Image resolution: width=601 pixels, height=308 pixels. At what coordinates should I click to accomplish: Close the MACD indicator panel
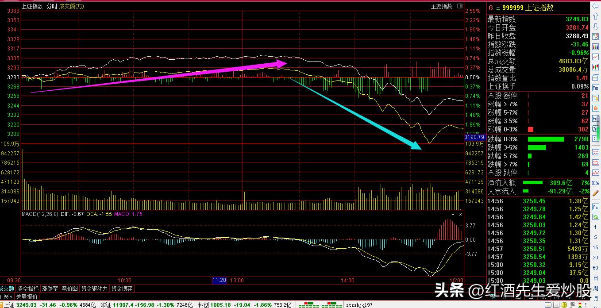pos(460,215)
